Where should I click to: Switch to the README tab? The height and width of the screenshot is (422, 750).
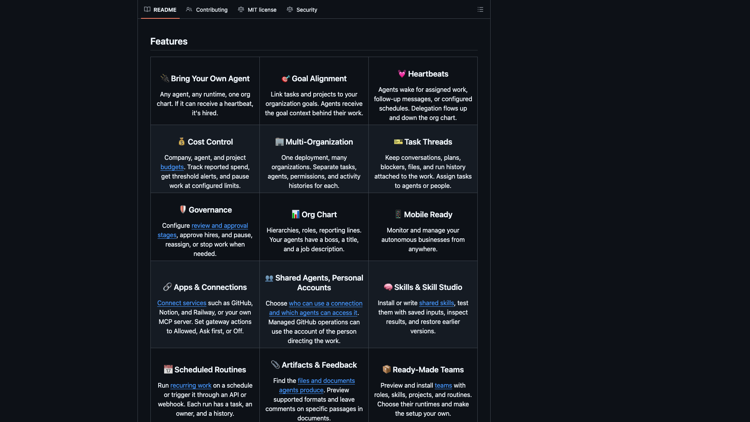(x=160, y=9)
